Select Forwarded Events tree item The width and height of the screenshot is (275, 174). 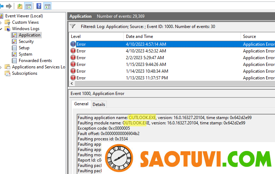point(35,61)
